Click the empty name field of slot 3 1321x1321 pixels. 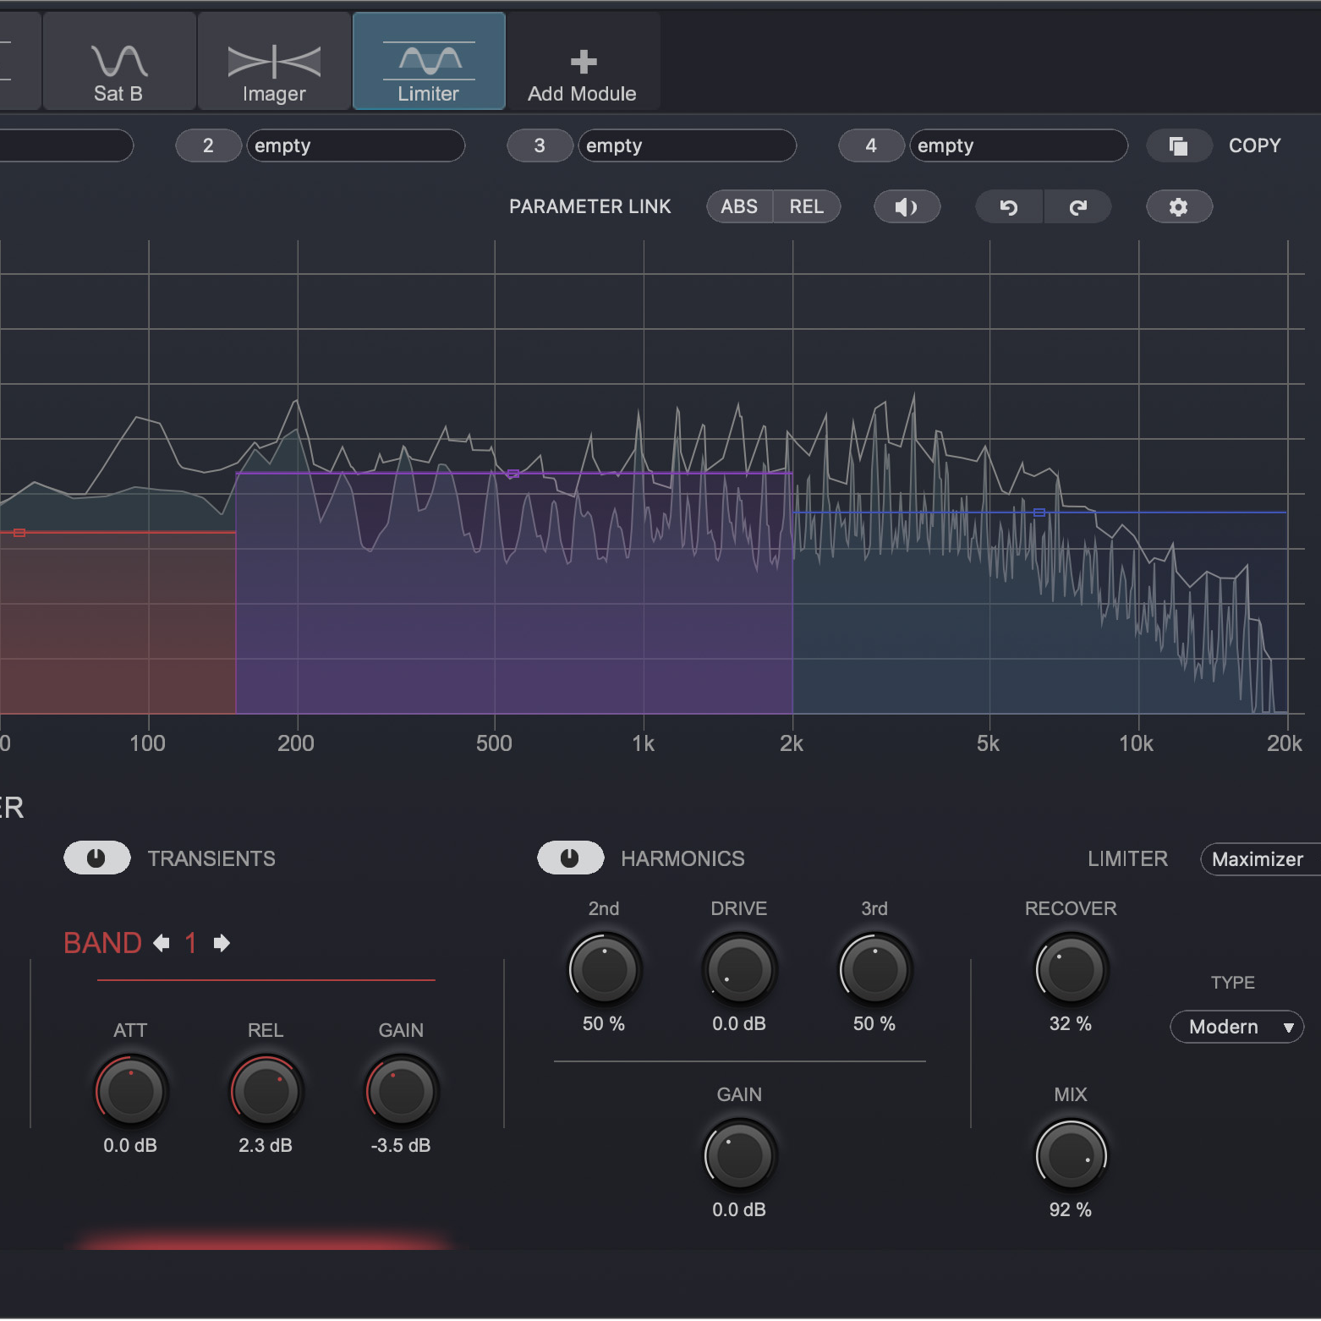point(687,145)
